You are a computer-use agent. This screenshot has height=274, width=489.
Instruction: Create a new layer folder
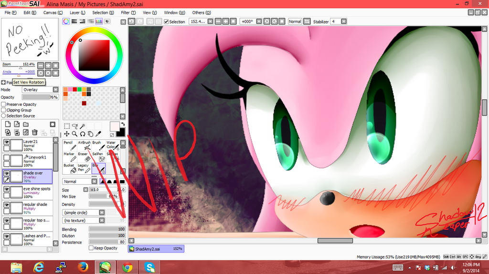click(x=26, y=124)
